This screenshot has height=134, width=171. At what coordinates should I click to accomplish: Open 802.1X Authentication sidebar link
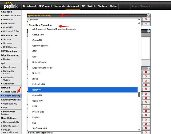(x=10, y=131)
